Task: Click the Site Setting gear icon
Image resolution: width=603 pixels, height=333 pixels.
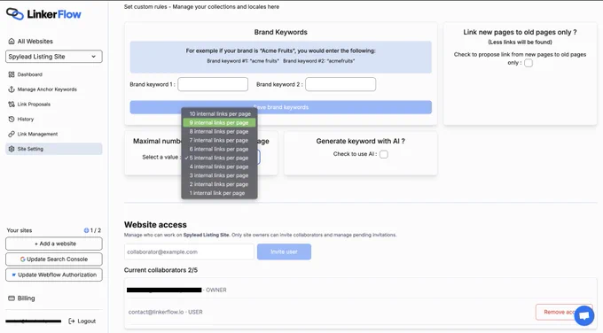Action: tap(12, 149)
